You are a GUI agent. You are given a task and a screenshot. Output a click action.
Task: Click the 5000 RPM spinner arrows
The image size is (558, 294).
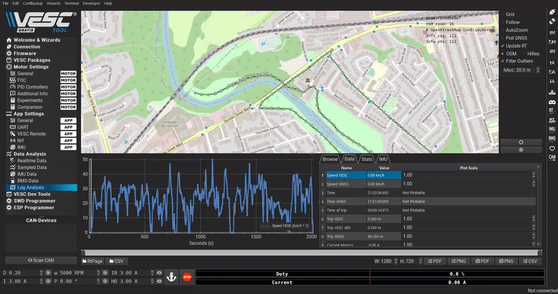click(x=98, y=272)
